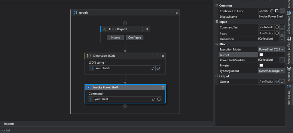
Task: Click ellipsis button for Continue On Error
Action: (282, 11)
